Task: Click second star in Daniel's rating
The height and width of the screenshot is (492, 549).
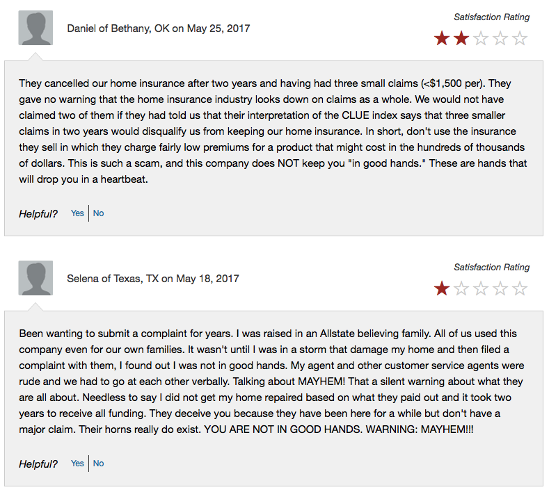Action: pyautogui.click(x=461, y=38)
